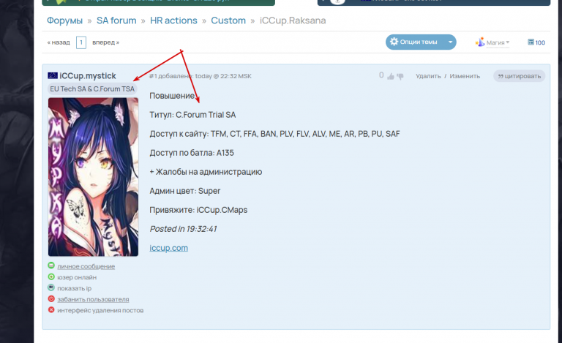Open интерфейс удаления постов
The height and width of the screenshot is (343, 562).
coord(100,310)
